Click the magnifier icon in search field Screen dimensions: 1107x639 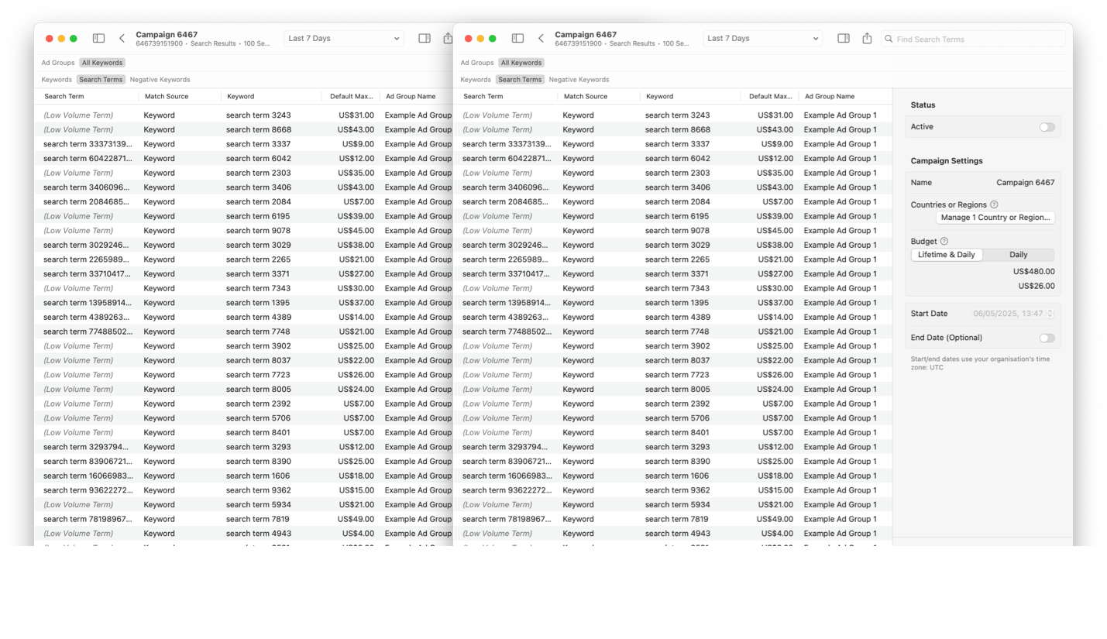point(889,39)
